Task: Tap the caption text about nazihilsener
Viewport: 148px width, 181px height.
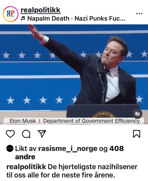Action: coord(72,171)
